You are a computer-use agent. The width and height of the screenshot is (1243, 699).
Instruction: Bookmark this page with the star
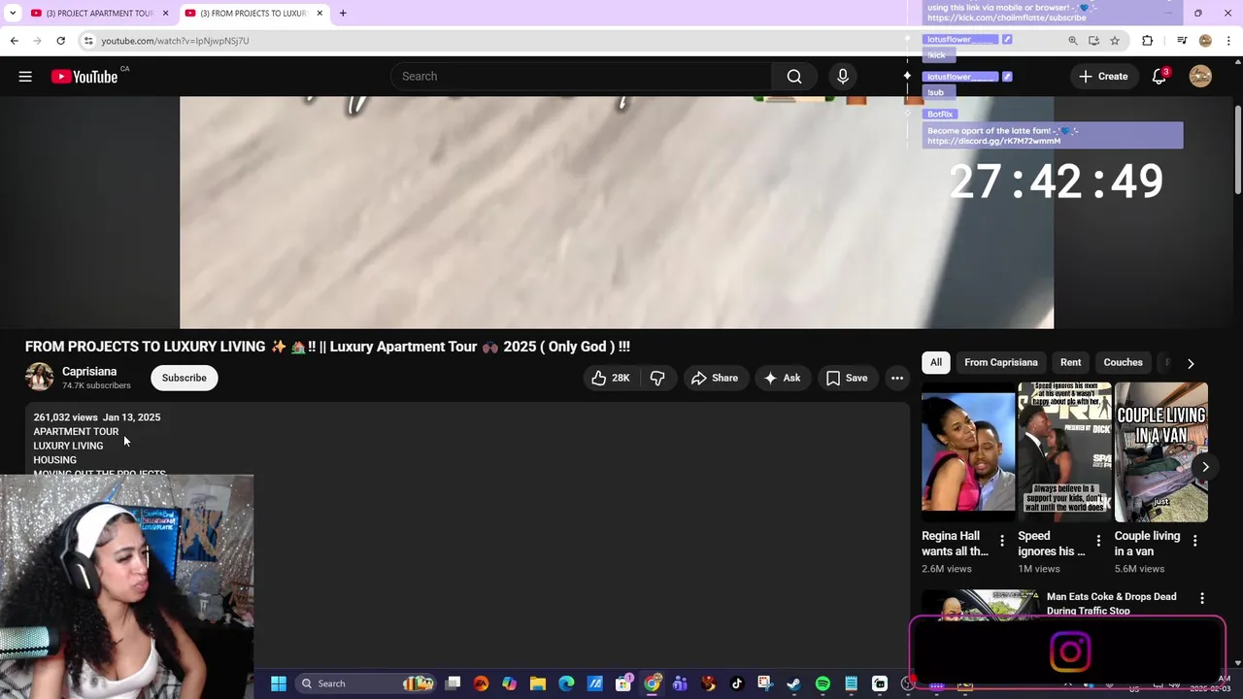point(1115,41)
